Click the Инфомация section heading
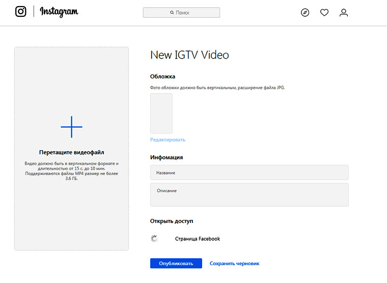The image size is (387, 283). tap(167, 157)
